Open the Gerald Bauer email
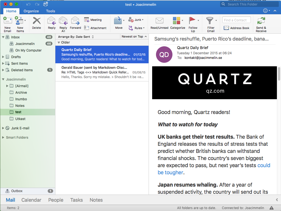The height and width of the screenshot is (211, 281). pos(102,72)
